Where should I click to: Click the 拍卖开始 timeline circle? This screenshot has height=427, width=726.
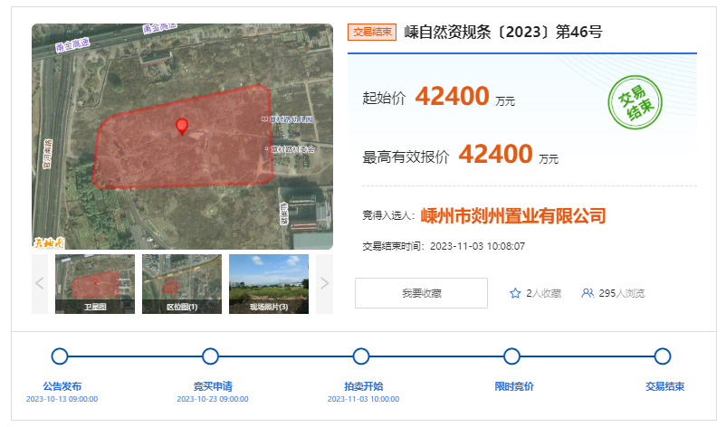[x=361, y=356]
